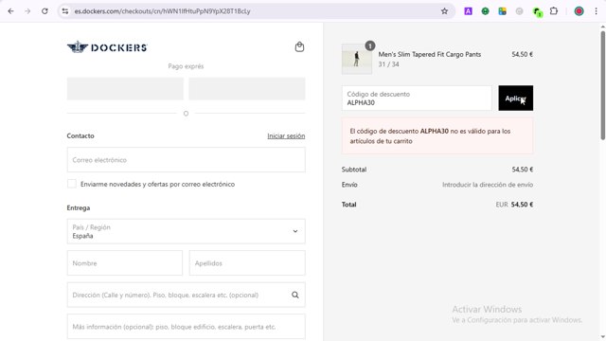Click the Aplicar discount button
Image resolution: width=606 pixels, height=341 pixels.
pos(515,98)
